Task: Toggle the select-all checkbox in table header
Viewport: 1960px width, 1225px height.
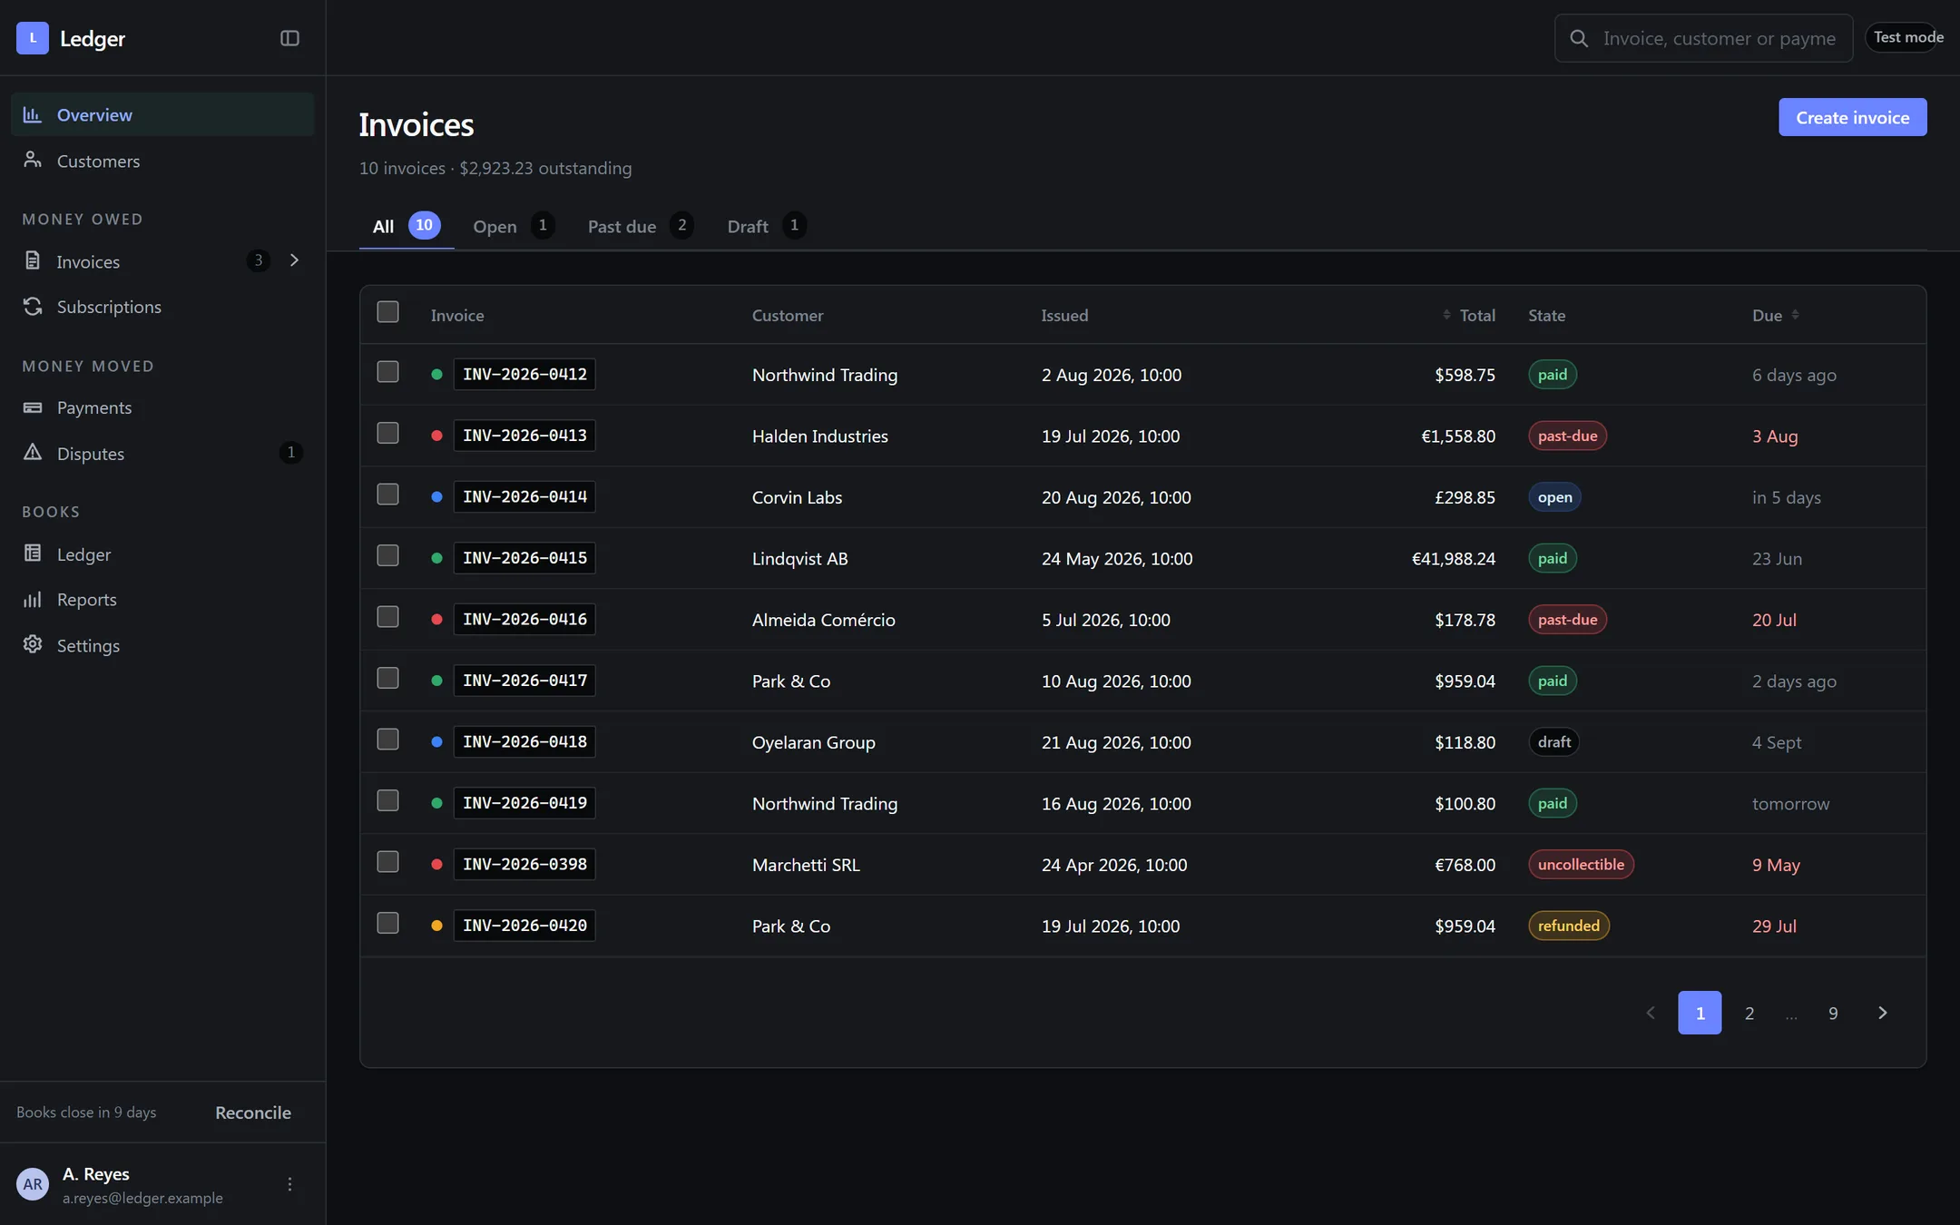Action: (387, 312)
